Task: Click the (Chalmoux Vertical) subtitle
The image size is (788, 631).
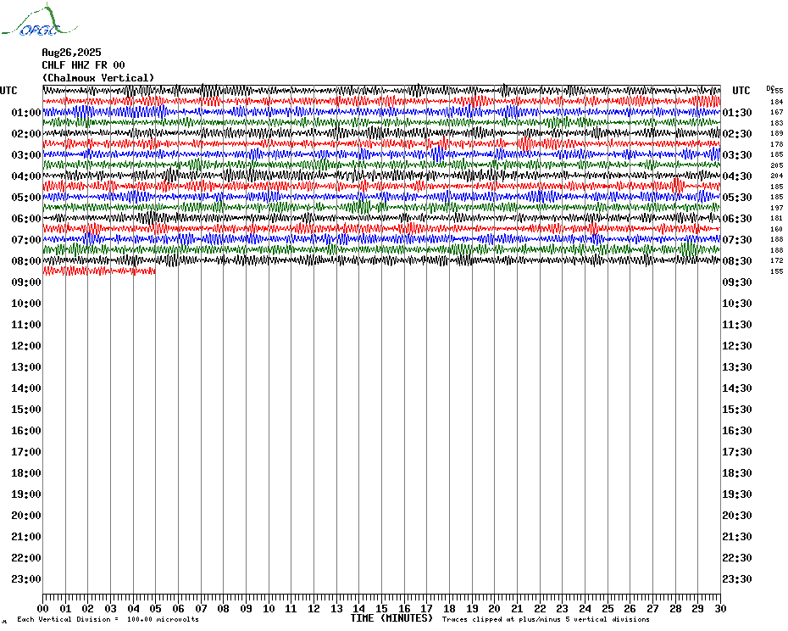Action: 98,78
